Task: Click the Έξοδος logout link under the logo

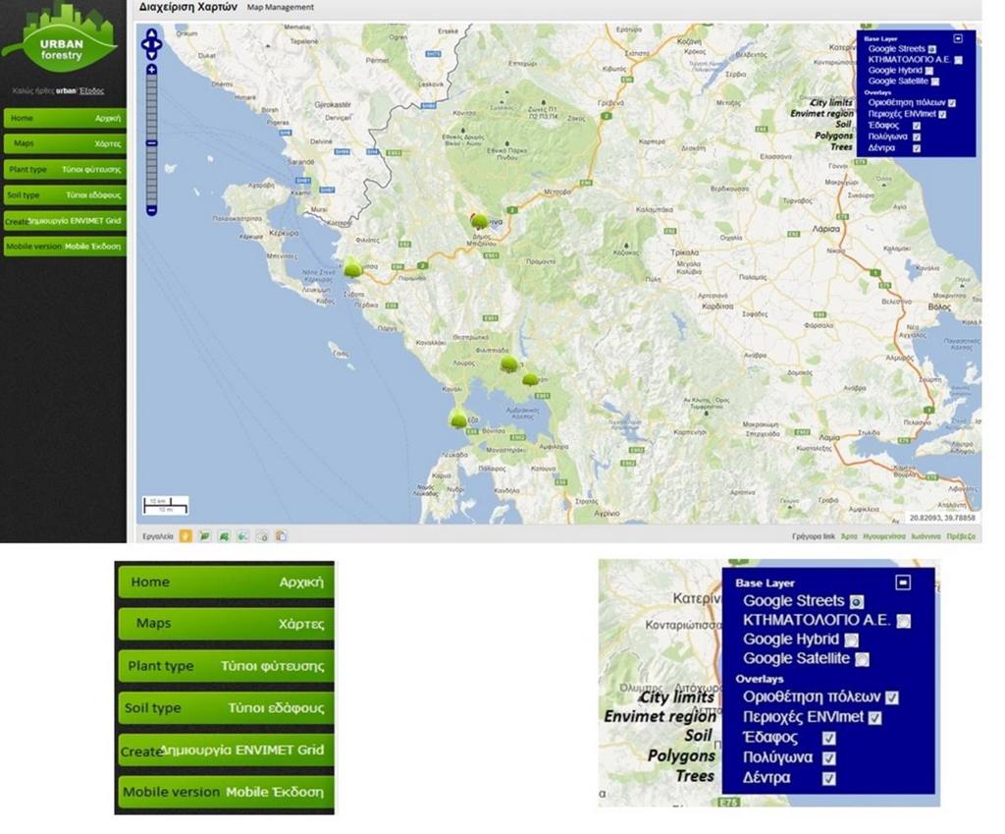Action: tap(91, 91)
